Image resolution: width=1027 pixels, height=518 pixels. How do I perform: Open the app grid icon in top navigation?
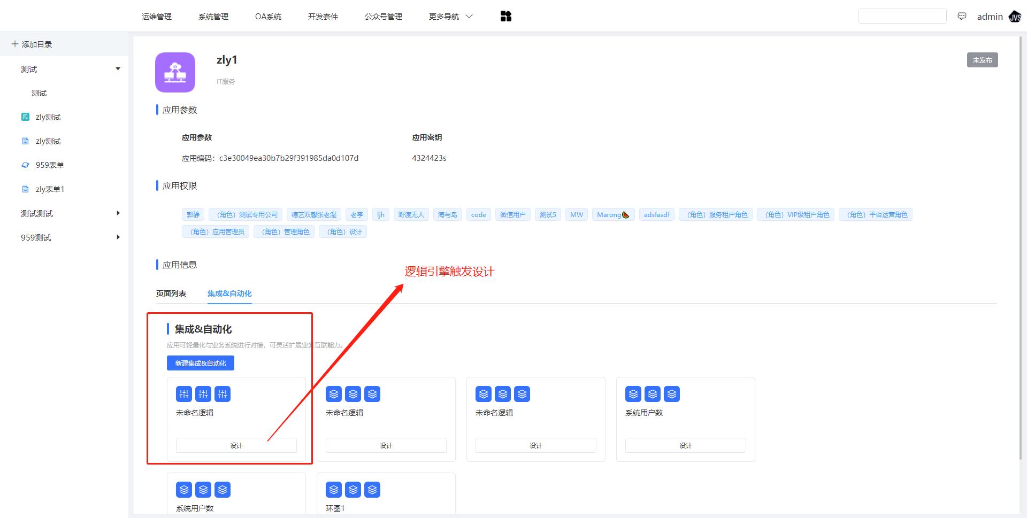[x=506, y=17]
